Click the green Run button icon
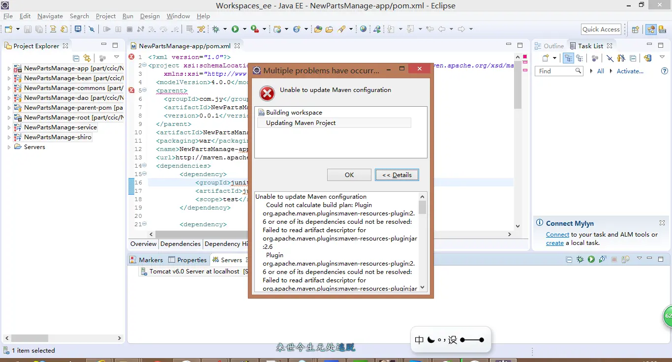672x362 pixels. pos(235,29)
